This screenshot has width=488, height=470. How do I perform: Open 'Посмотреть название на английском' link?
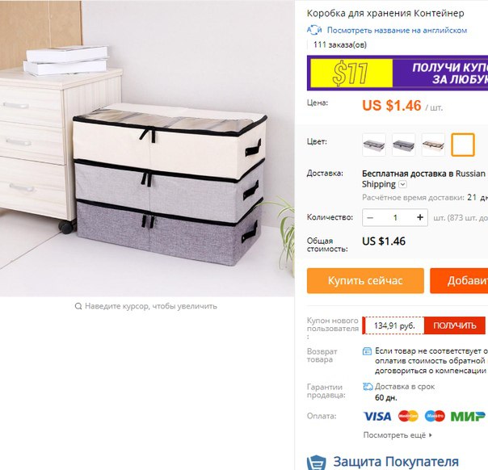397,31
